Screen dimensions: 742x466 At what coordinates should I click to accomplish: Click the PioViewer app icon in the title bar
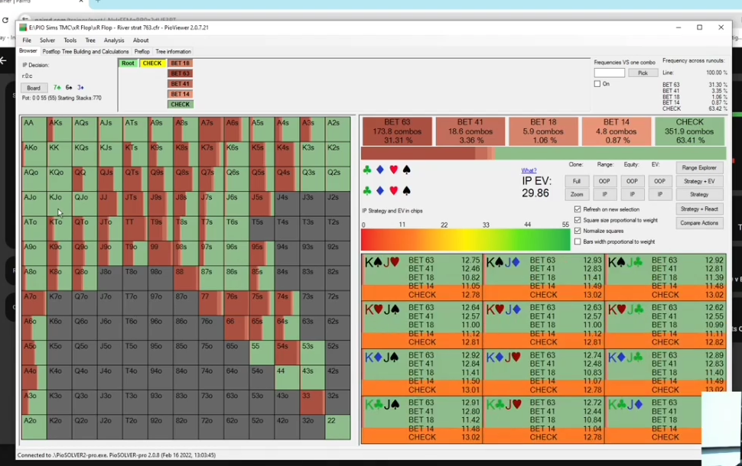point(23,28)
